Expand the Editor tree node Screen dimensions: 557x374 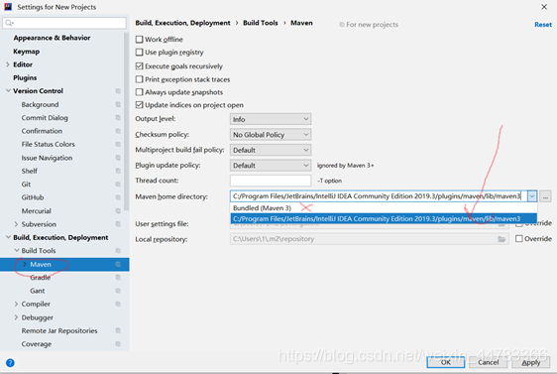point(8,64)
